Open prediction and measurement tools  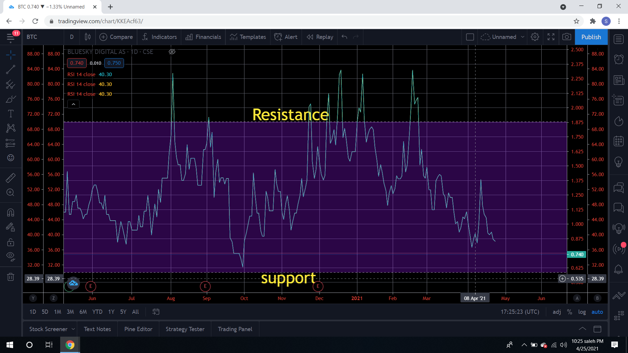tap(10, 143)
